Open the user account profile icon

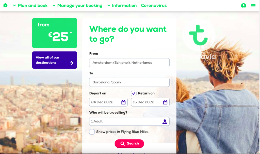point(243,6)
